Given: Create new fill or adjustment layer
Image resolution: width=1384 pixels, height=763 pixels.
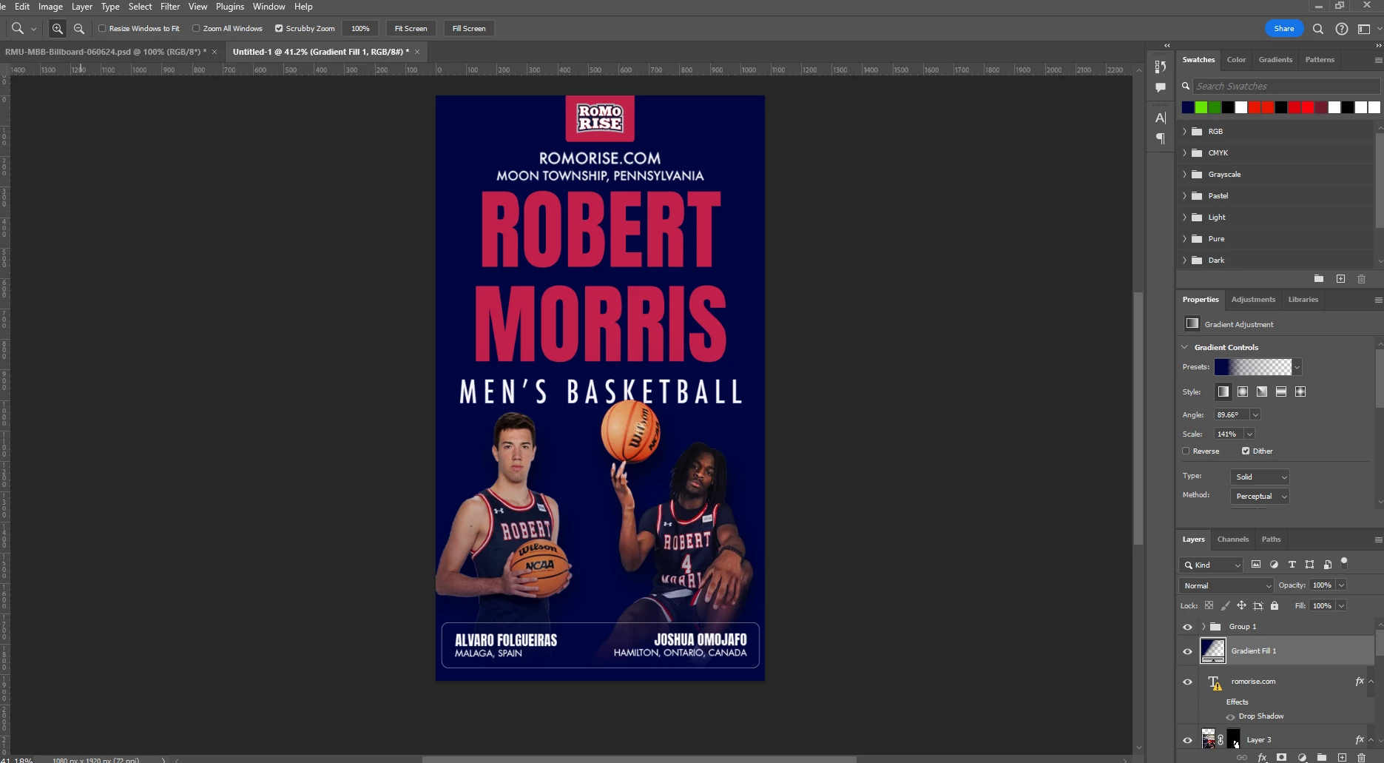Looking at the screenshot, I should pyautogui.click(x=1302, y=757).
